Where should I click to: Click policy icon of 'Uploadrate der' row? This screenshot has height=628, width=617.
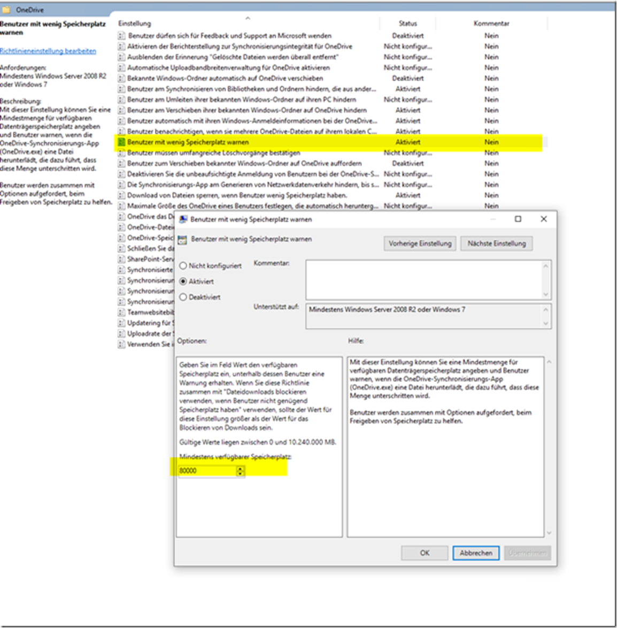pos(121,334)
